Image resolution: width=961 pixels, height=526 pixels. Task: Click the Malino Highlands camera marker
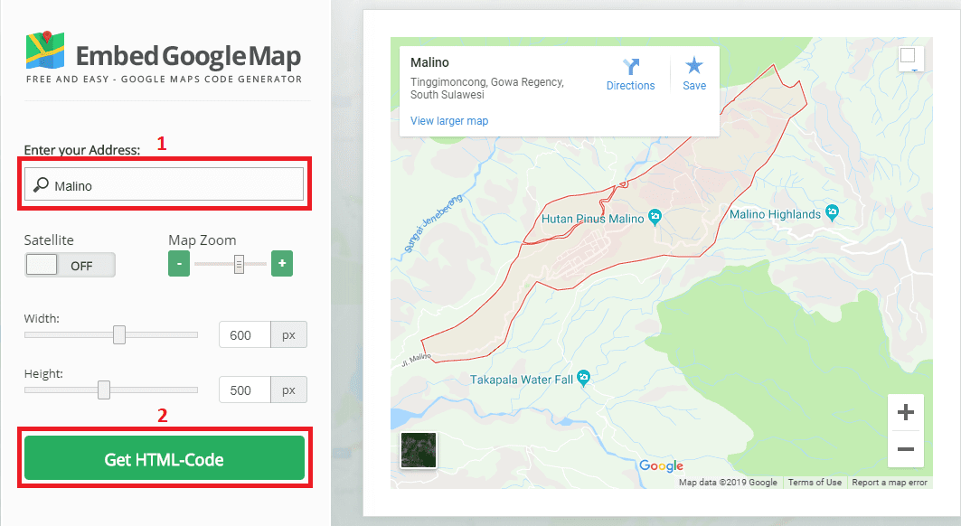pos(832,212)
